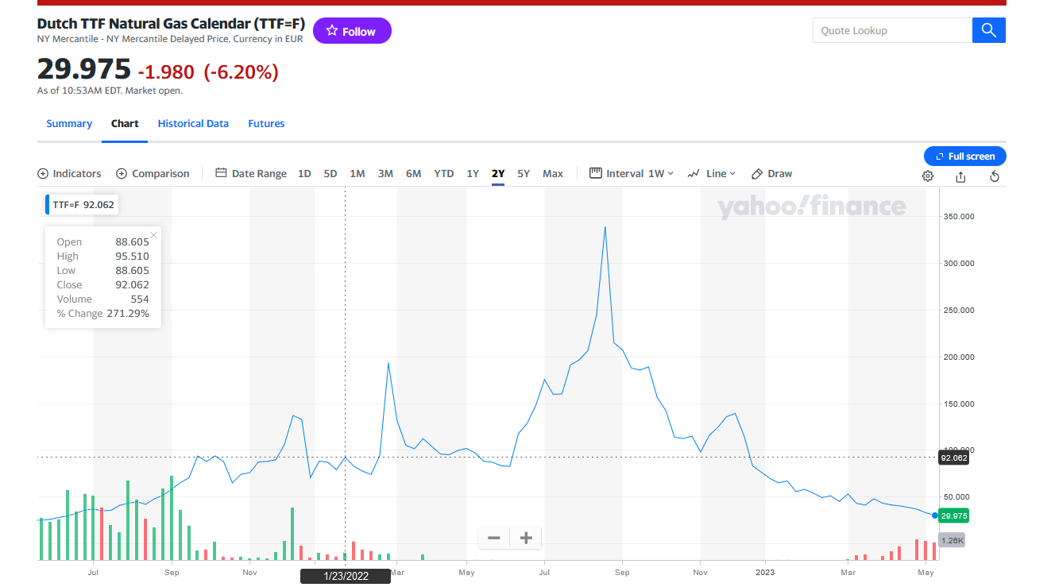1051x587 pixels.
Task: Zoom out with the minus button
Action: click(x=494, y=538)
